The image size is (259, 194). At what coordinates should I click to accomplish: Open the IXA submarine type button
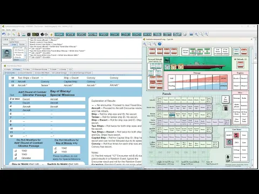pos(114,34)
